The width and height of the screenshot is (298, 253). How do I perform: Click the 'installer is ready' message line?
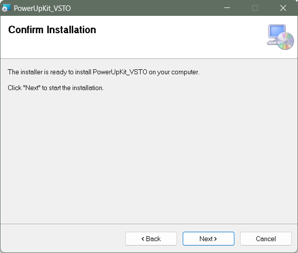(103, 72)
